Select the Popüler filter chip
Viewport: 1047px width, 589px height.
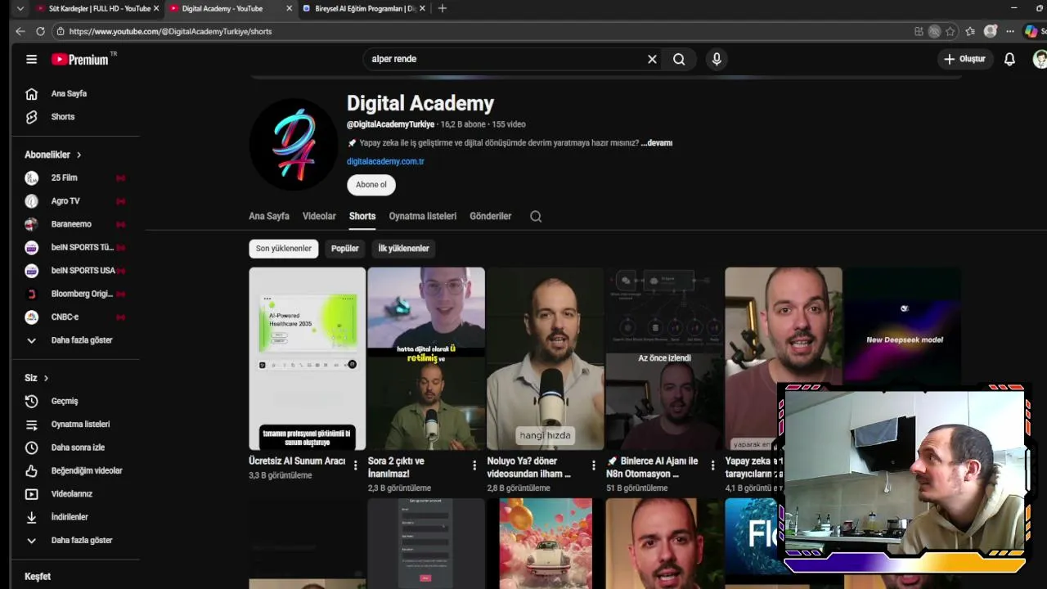click(345, 249)
